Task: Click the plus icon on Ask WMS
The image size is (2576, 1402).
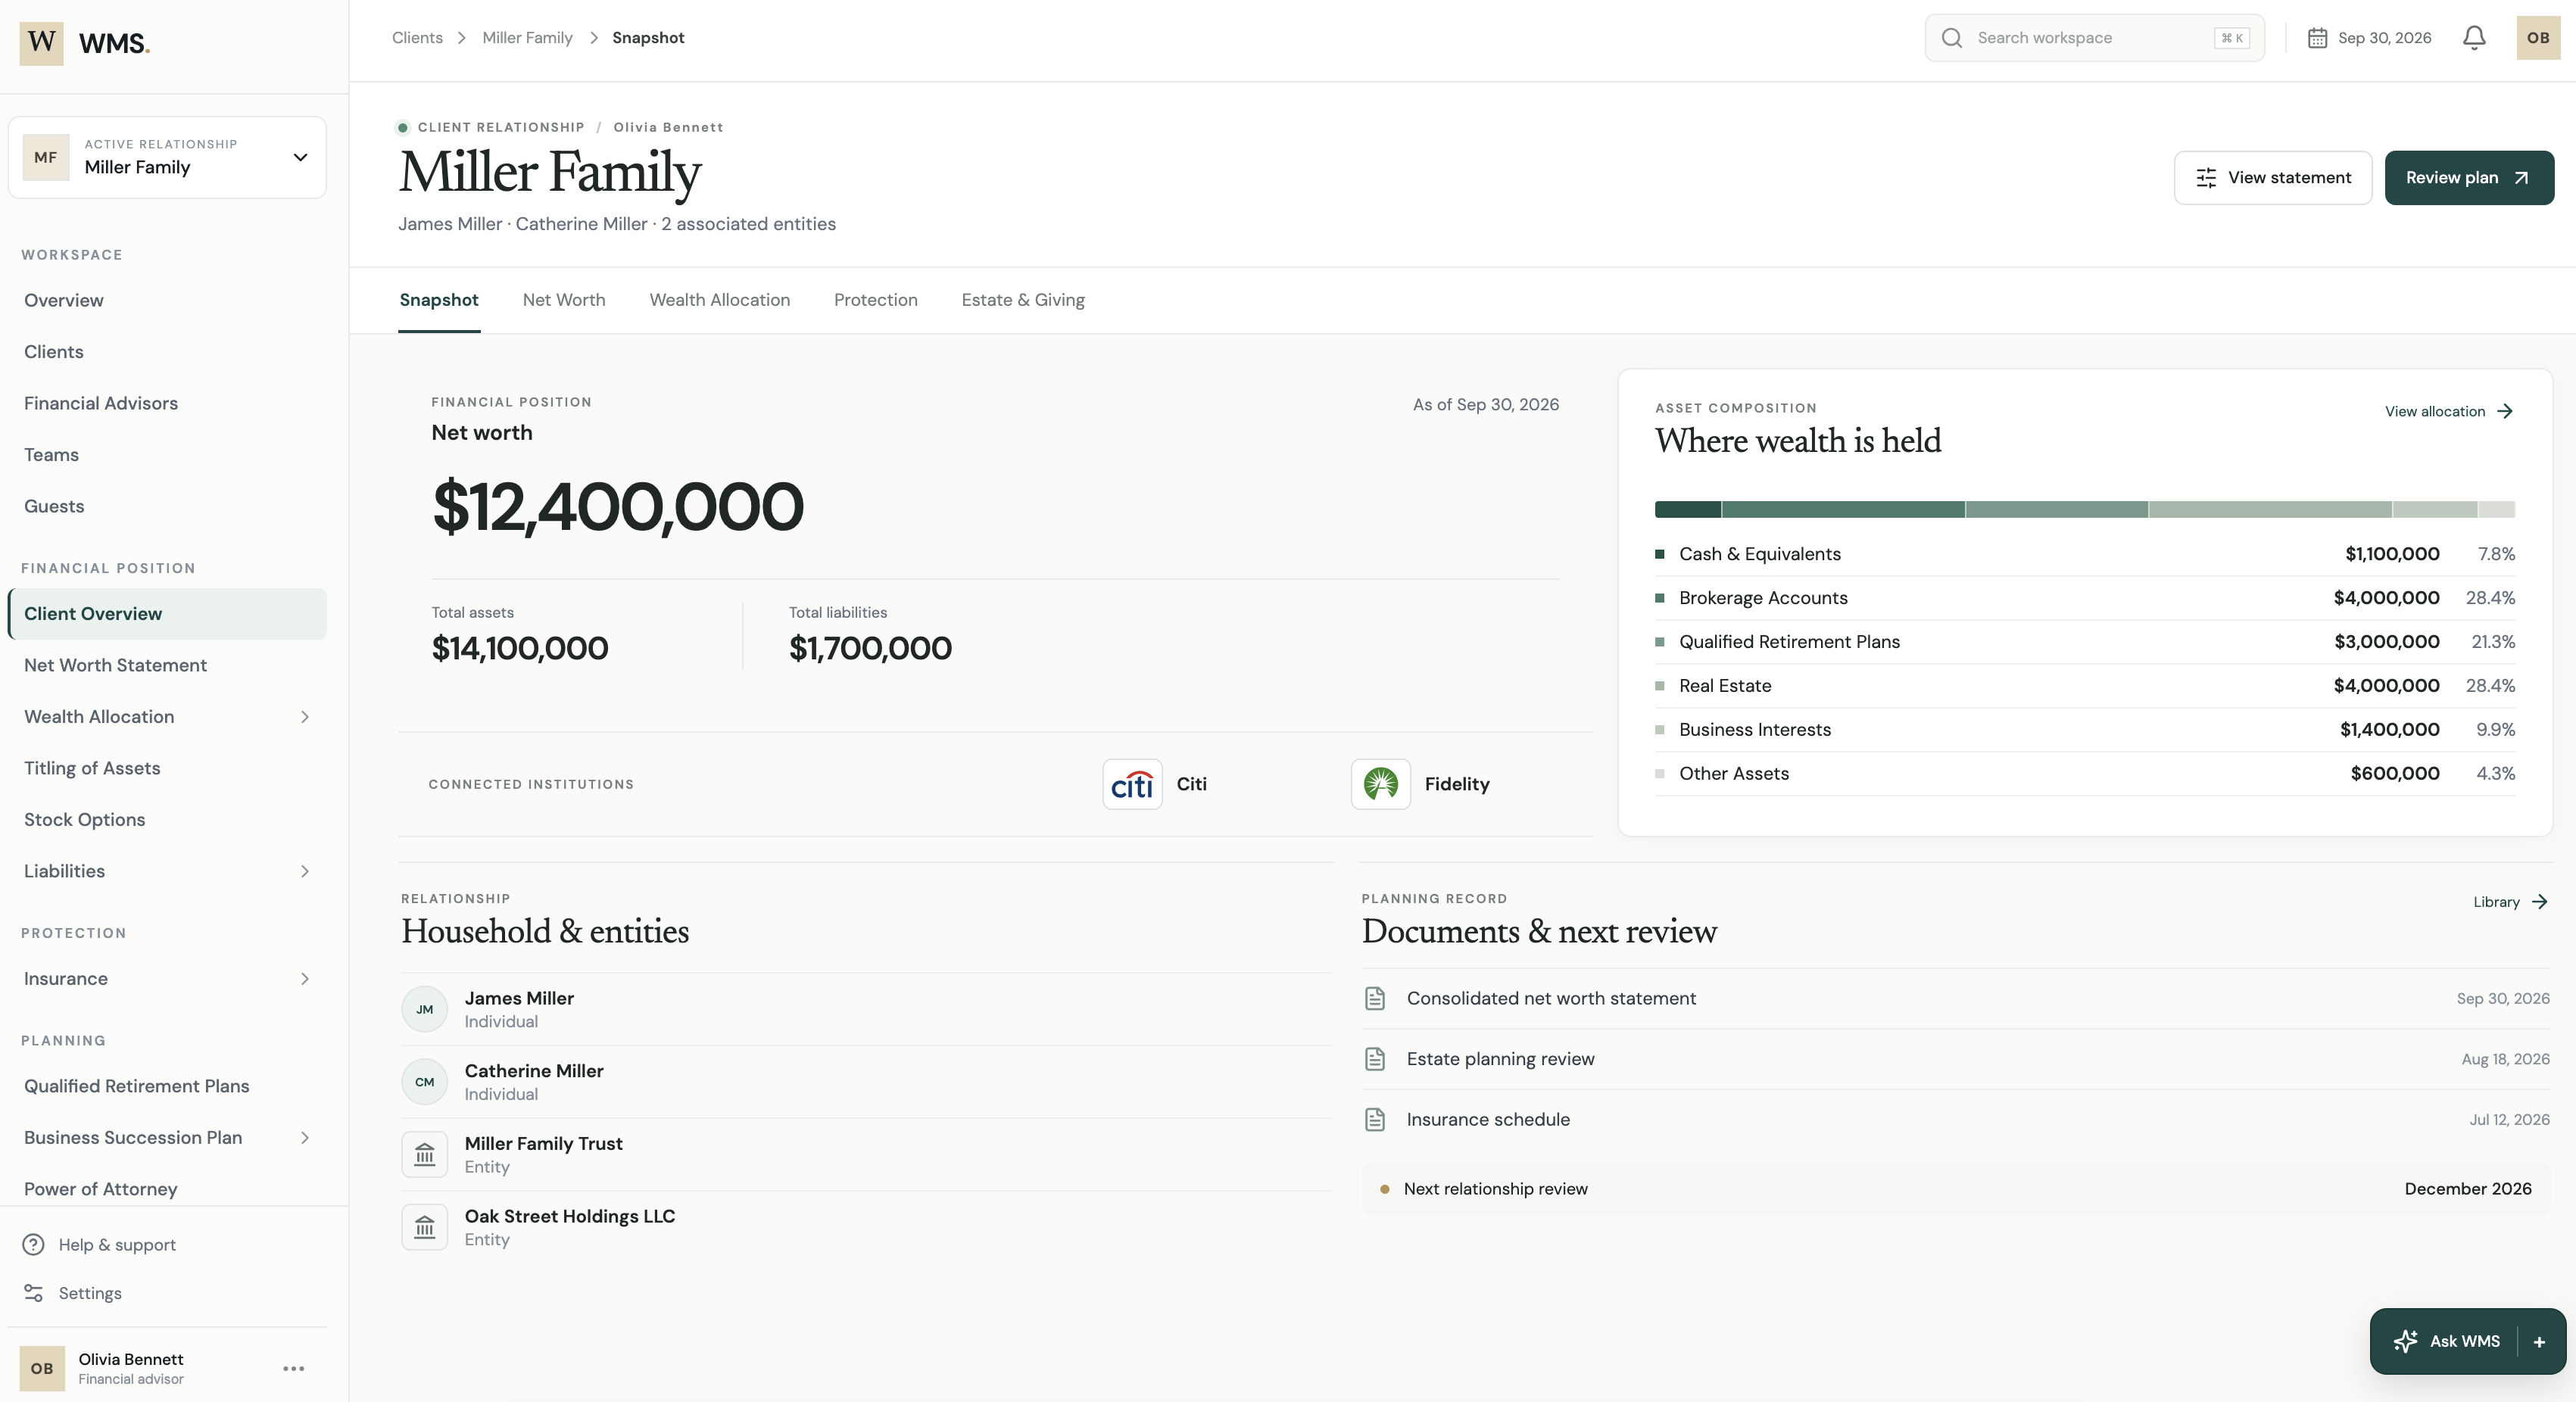Action: click(x=2539, y=1342)
